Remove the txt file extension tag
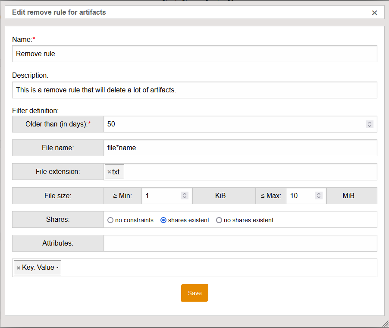389x328 pixels. coord(109,172)
